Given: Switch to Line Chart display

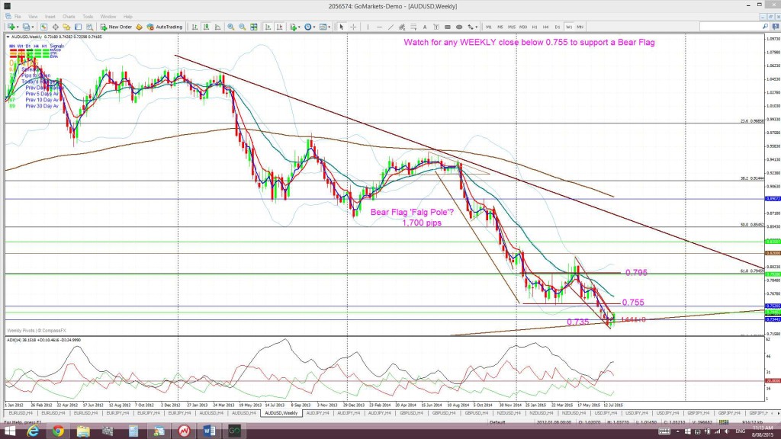Looking at the screenshot, I should (217, 27).
